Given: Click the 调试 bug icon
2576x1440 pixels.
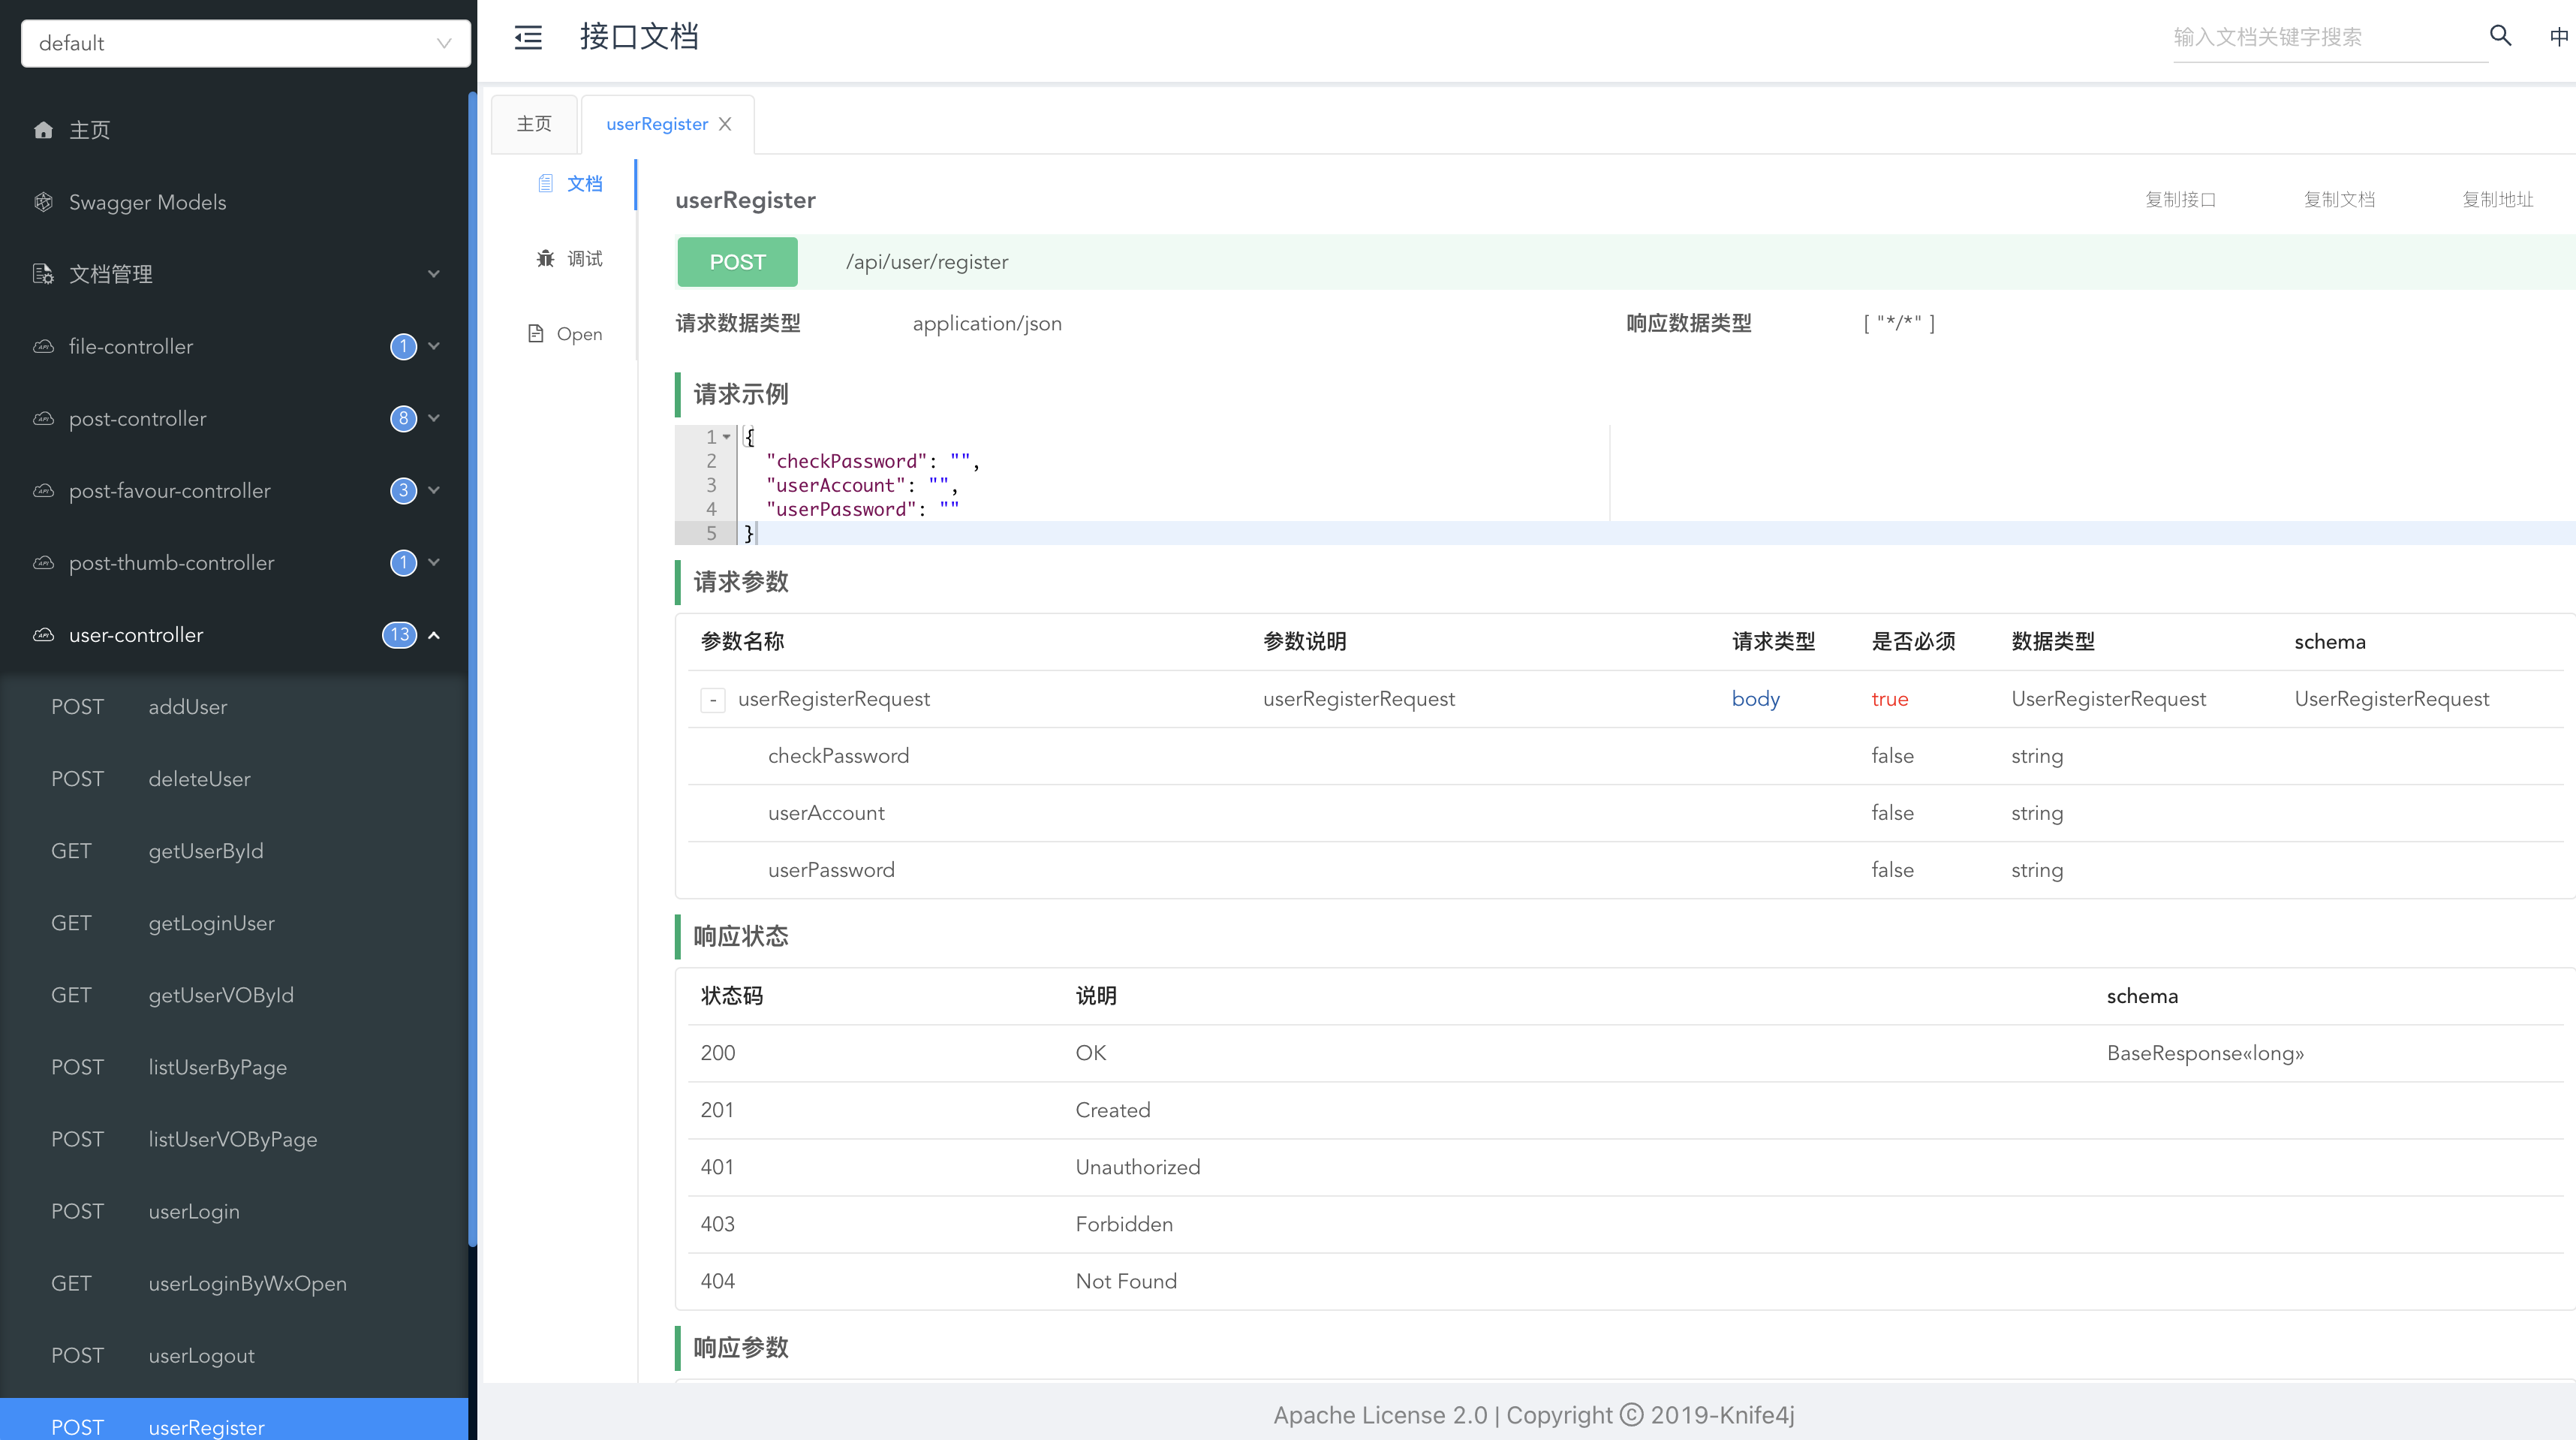Looking at the screenshot, I should (x=545, y=259).
